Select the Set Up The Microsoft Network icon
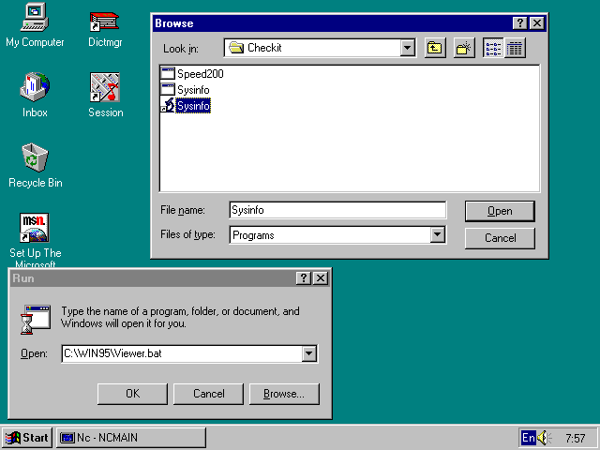 coord(35,228)
